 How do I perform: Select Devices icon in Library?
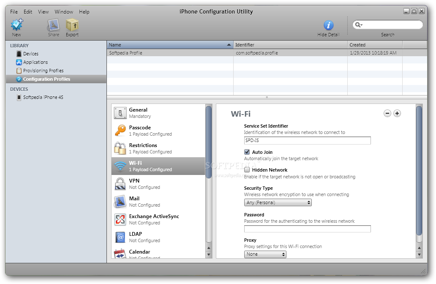point(19,54)
